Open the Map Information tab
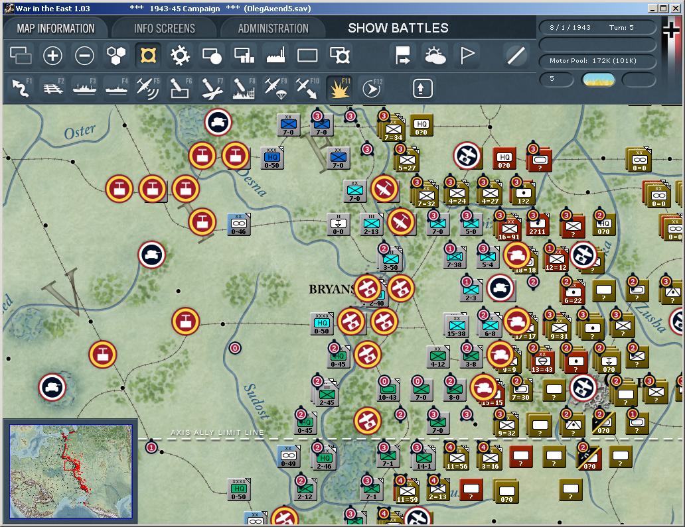The image size is (685, 527). tap(56, 29)
